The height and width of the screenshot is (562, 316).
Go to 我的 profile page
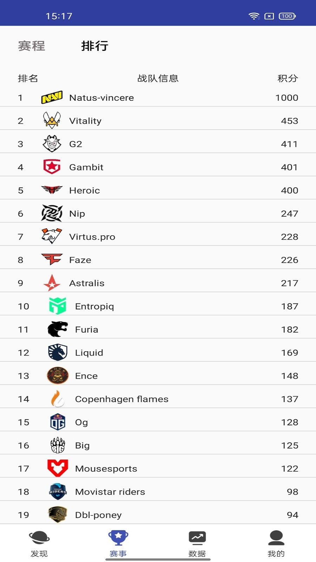pos(276,544)
